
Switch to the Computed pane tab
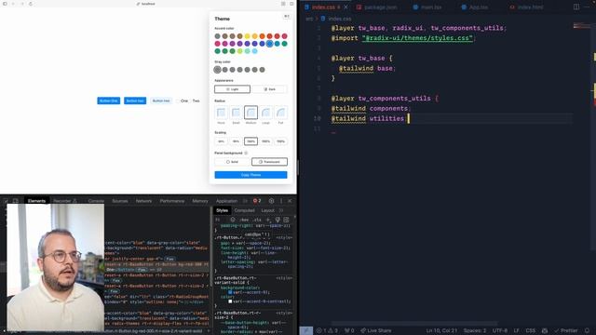click(244, 210)
